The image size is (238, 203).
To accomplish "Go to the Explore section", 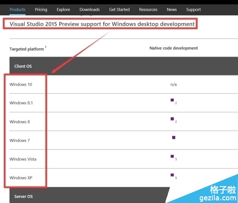I will [x=63, y=9].
